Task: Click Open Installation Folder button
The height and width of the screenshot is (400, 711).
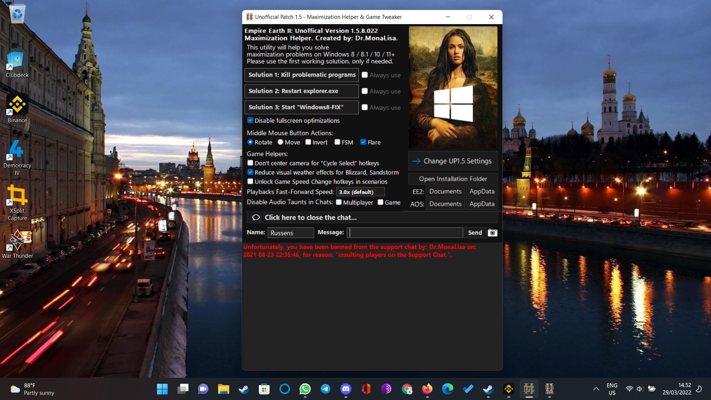Action: point(453,179)
